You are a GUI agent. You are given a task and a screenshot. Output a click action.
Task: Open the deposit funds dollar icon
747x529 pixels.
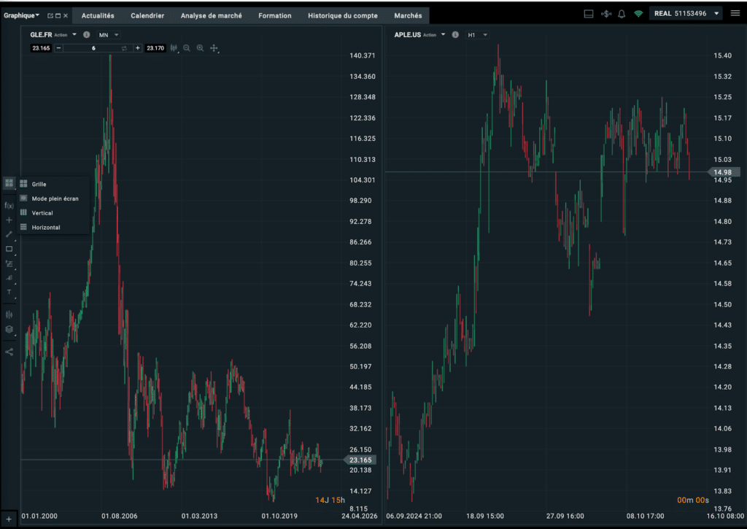coord(606,14)
